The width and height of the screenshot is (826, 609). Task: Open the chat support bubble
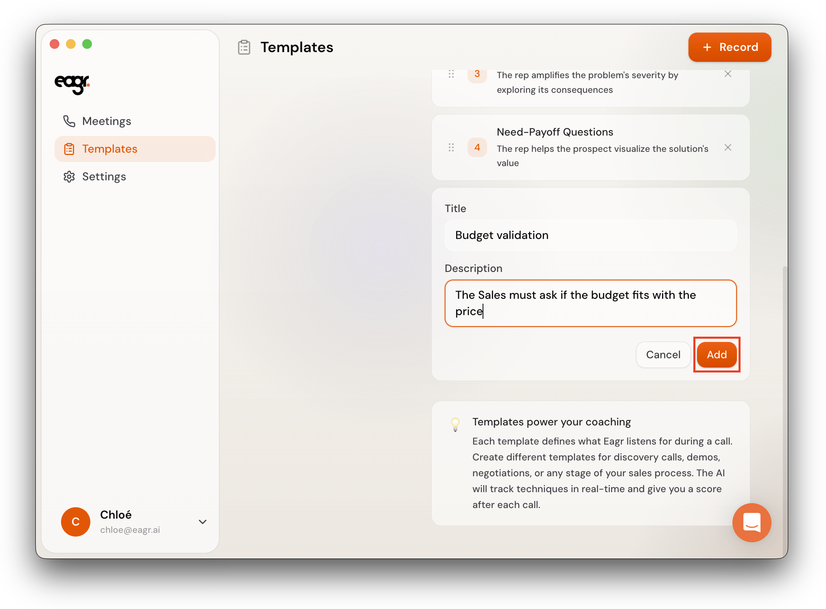751,522
